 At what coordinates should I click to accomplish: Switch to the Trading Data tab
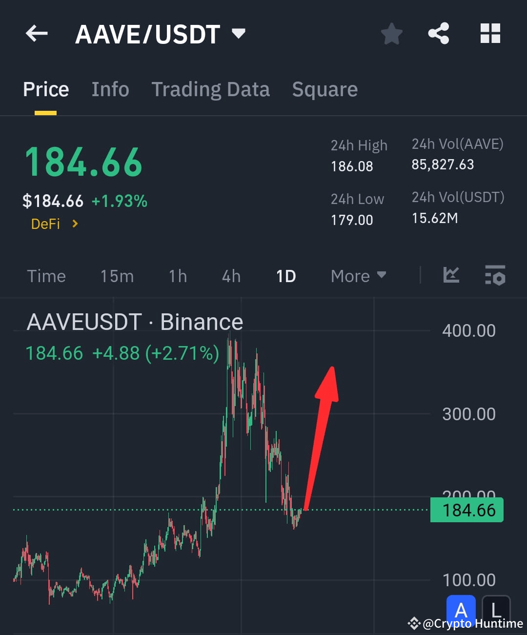point(211,89)
